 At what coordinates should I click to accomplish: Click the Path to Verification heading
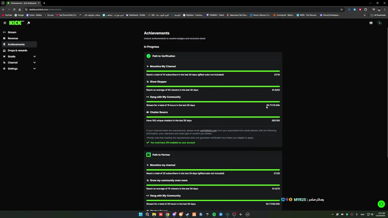[x=164, y=56]
